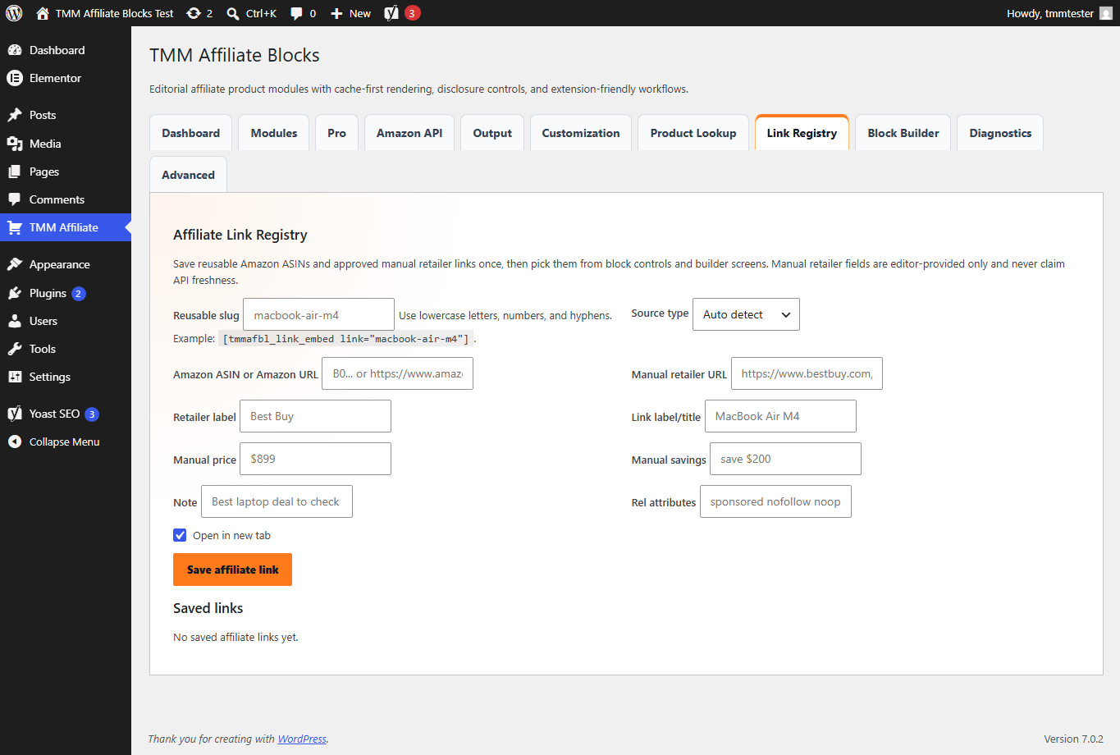Focus the Note input field
The image size is (1120, 755).
coord(277,501)
